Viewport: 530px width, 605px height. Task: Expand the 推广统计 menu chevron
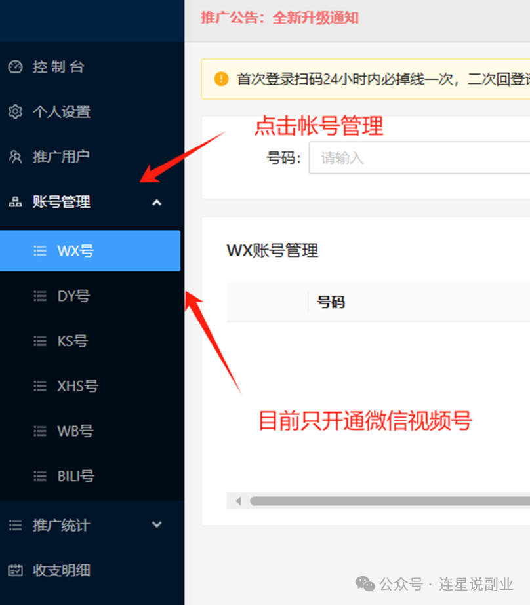(157, 525)
